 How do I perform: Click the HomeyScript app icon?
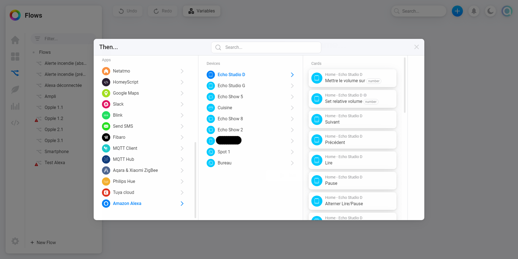tap(106, 82)
